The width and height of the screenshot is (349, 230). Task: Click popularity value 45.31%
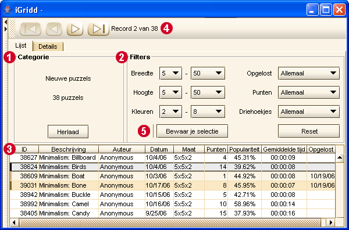[x=245, y=157]
